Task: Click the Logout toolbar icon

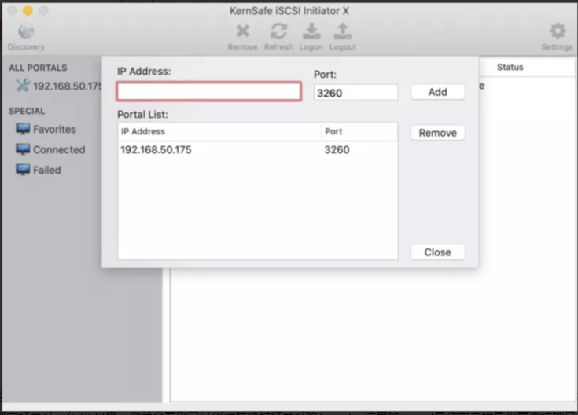Action: pos(342,31)
